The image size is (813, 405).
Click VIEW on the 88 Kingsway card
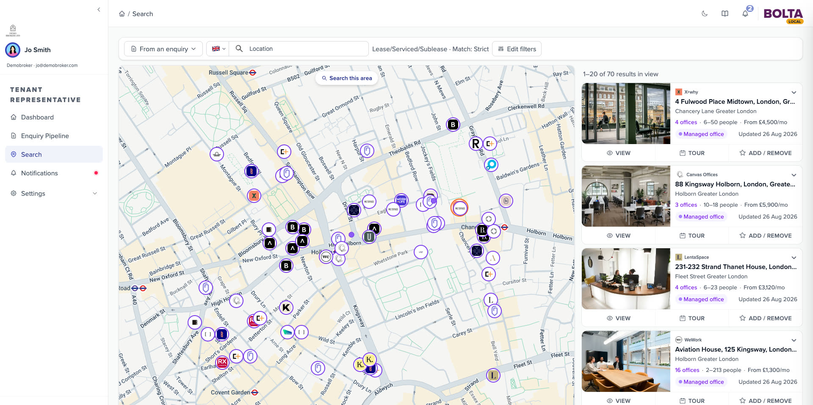point(618,236)
